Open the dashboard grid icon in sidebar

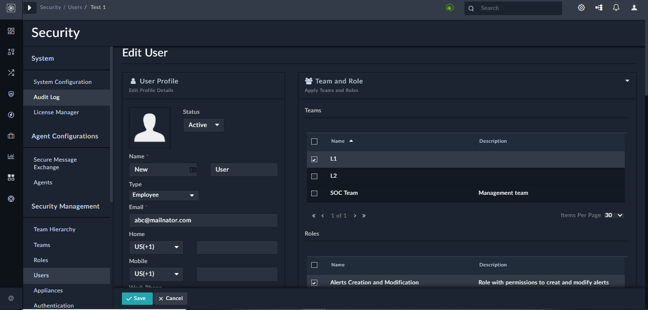tap(11, 31)
